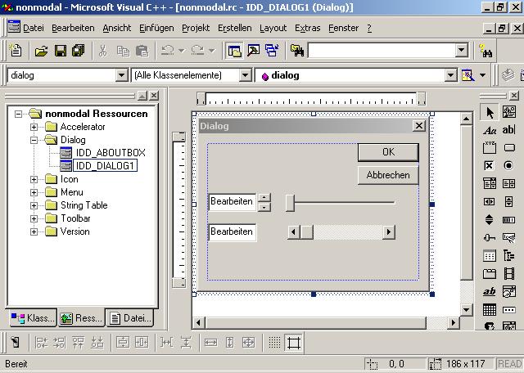The height and width of the screenshot is (373, 524).
Task: Open the 'dialog' class combo box dropdown
Action: click(x=122, y=75)
